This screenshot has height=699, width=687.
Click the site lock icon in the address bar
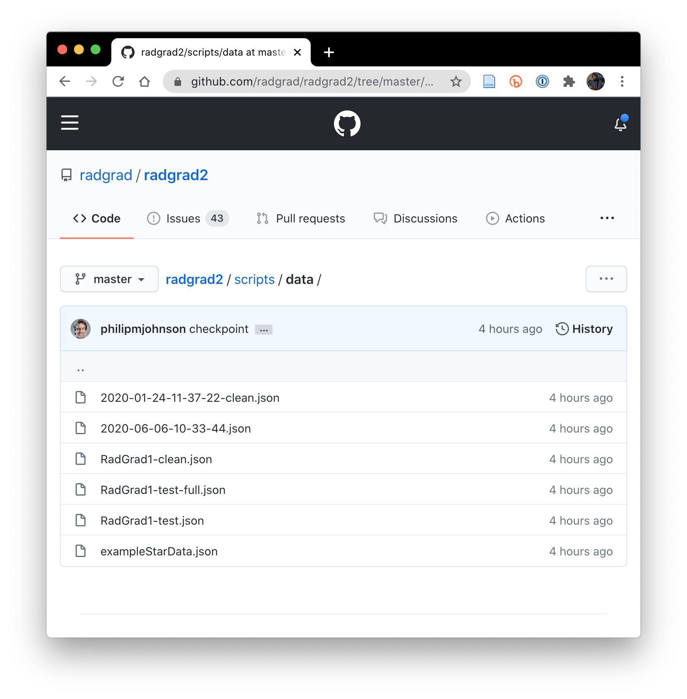pyautogui.click(x=178, y=82)
